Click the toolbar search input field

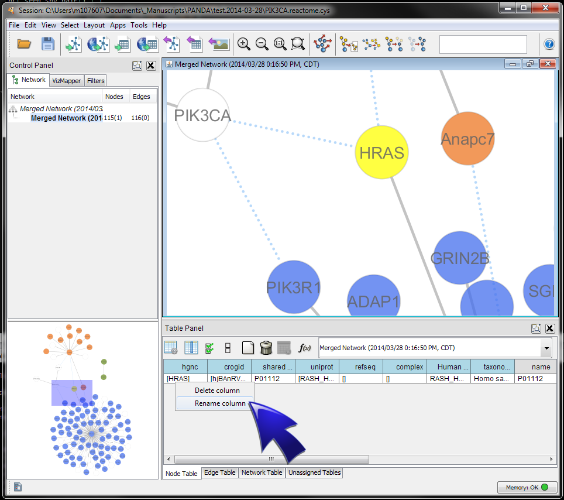tap(483, 44)
